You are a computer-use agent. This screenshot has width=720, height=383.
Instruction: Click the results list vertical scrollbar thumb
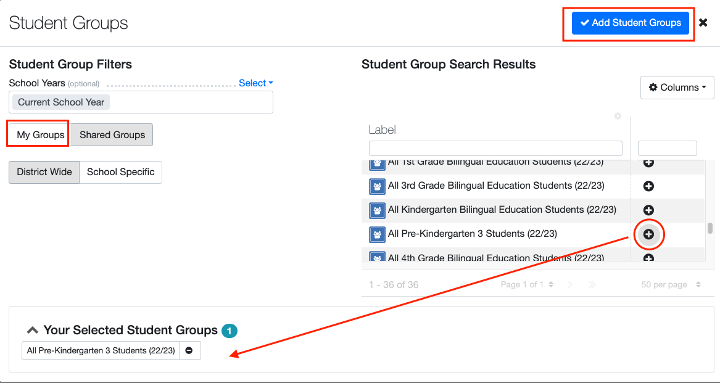click(710, 228)
